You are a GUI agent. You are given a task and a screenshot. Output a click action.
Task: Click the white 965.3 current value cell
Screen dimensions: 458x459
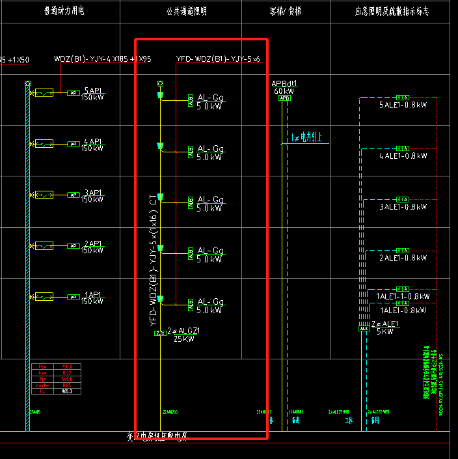(x=67, y=391)
